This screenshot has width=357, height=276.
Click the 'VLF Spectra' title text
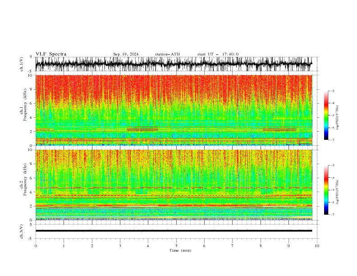[51, 54]
